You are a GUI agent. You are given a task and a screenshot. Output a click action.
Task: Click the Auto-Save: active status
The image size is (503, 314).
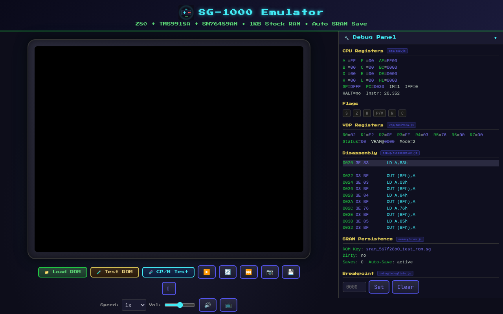391,262
